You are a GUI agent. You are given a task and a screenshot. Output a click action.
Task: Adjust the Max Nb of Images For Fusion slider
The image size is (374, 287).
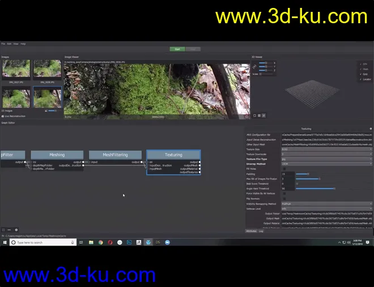[x=334, y=179]
